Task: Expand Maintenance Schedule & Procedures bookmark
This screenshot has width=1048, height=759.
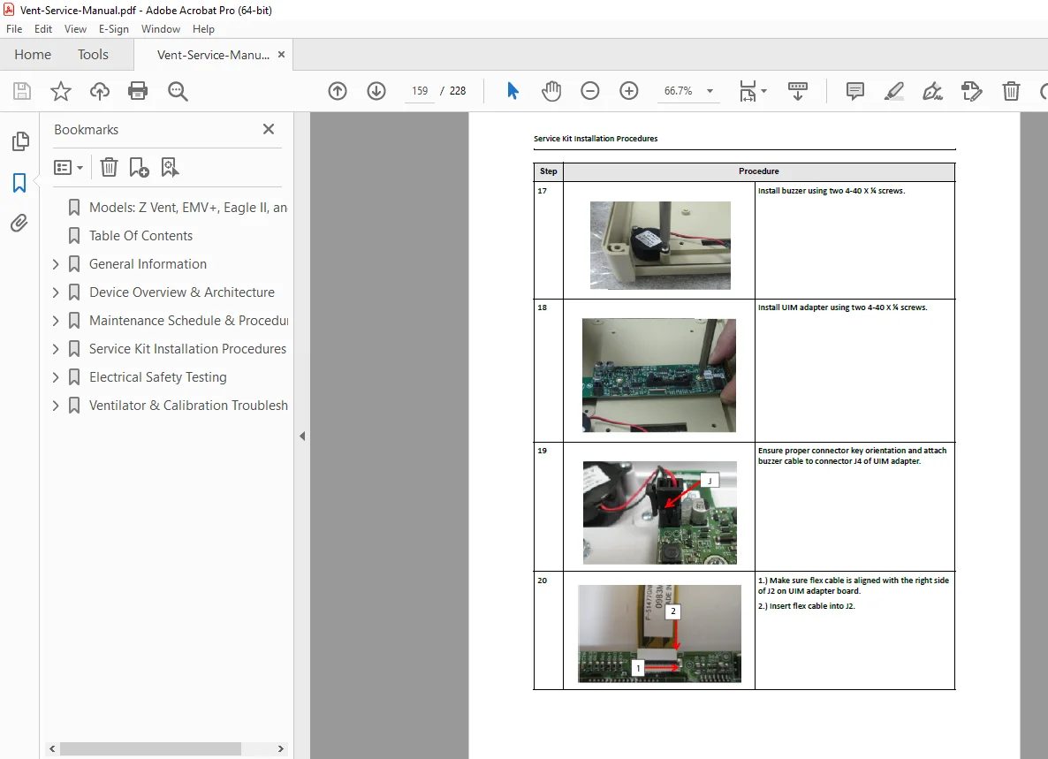Action: (x=56, y=321)
